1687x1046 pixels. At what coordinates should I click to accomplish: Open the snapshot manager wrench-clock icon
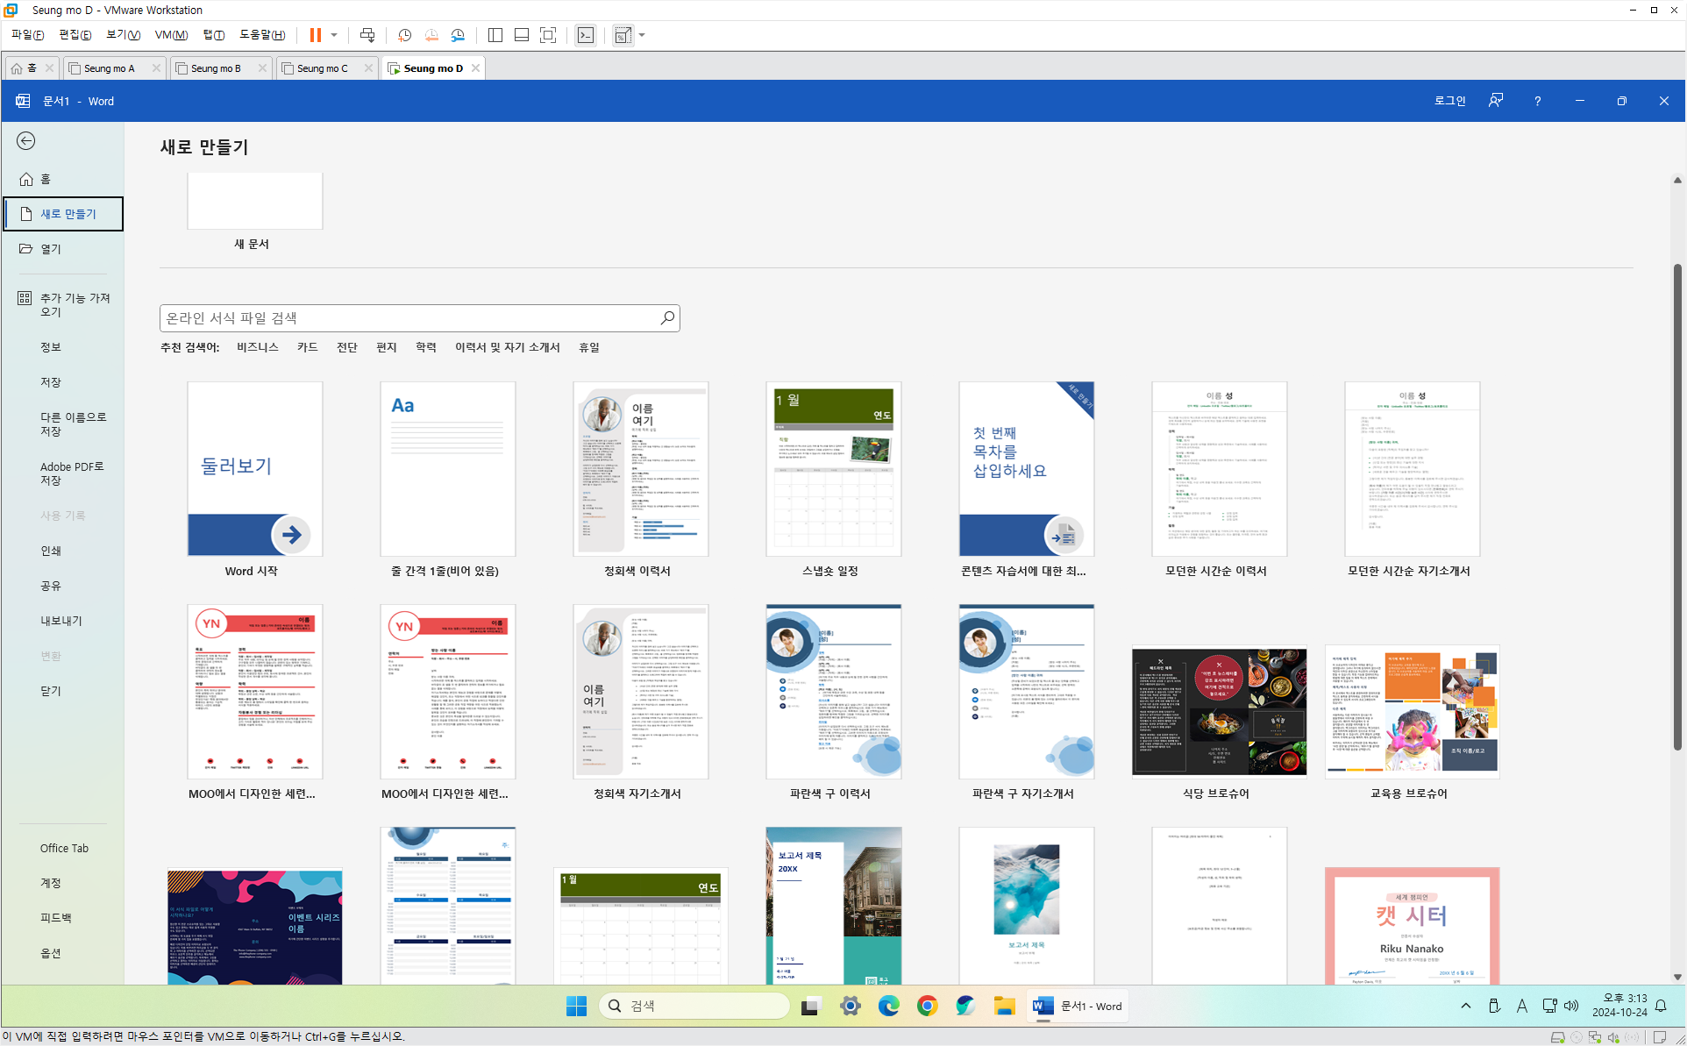click(x=458, y=35)
